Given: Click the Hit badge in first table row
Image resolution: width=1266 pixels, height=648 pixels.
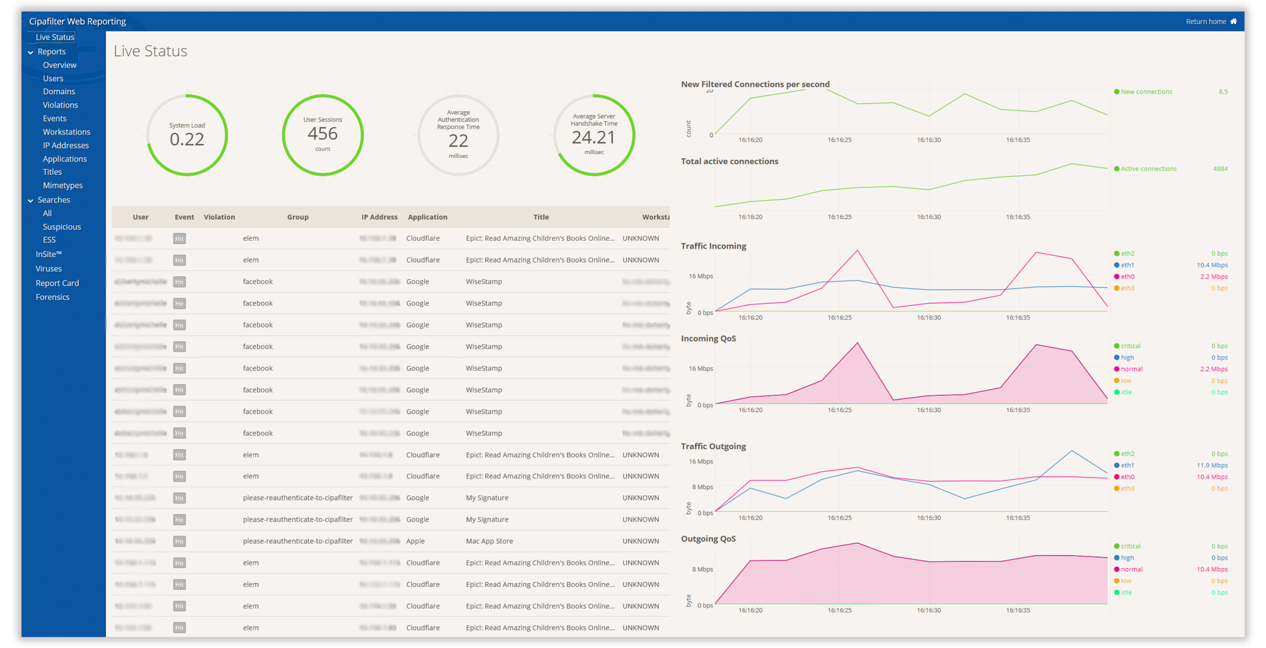Looking at the screenshot, I should (179, 238).
